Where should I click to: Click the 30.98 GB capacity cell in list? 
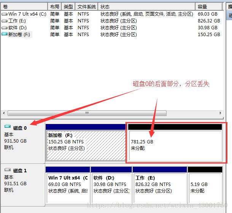click(x=207, y=28)
